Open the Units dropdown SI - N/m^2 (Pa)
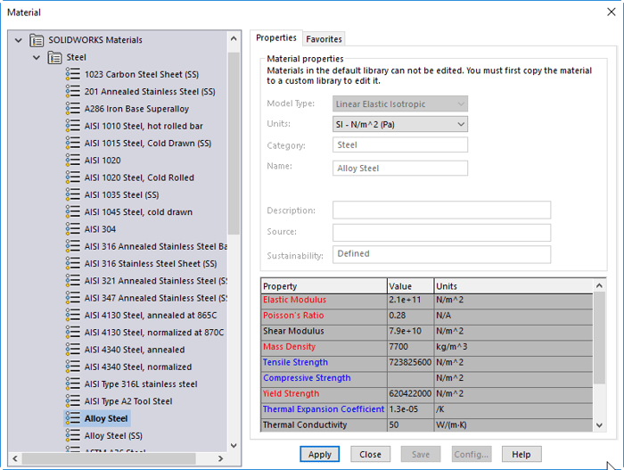Image resolution: width=624 pixels, height=470 pixels. coord(400,124)
